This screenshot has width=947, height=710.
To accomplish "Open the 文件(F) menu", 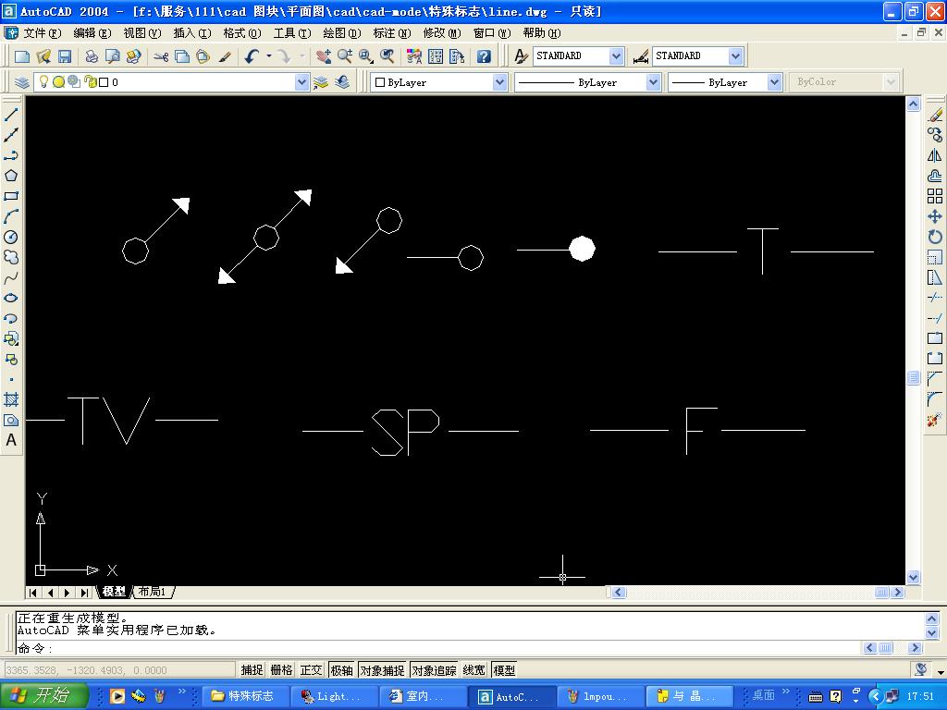I will click(42, 33).
